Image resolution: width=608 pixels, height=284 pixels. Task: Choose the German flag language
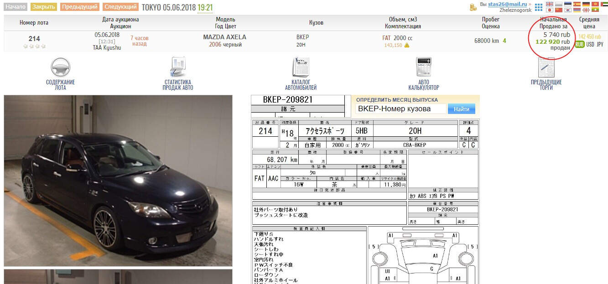click(x=586, y=4)
